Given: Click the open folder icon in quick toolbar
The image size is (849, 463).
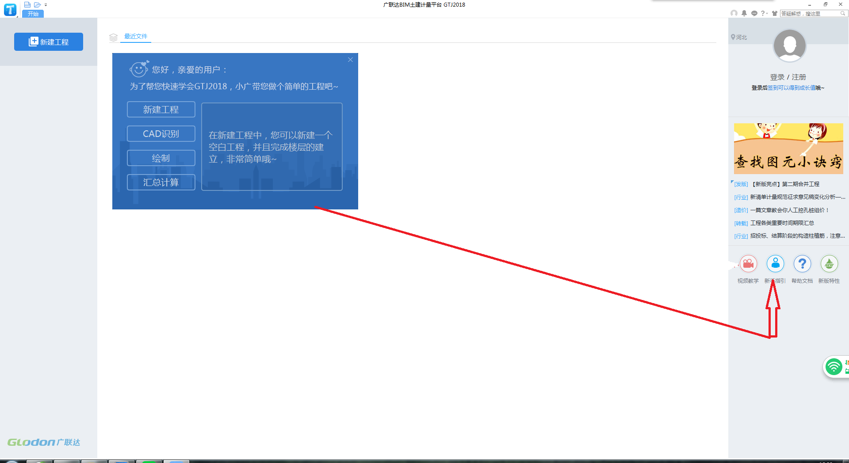Looking at the screenshot, I should (x=38, y=5).
